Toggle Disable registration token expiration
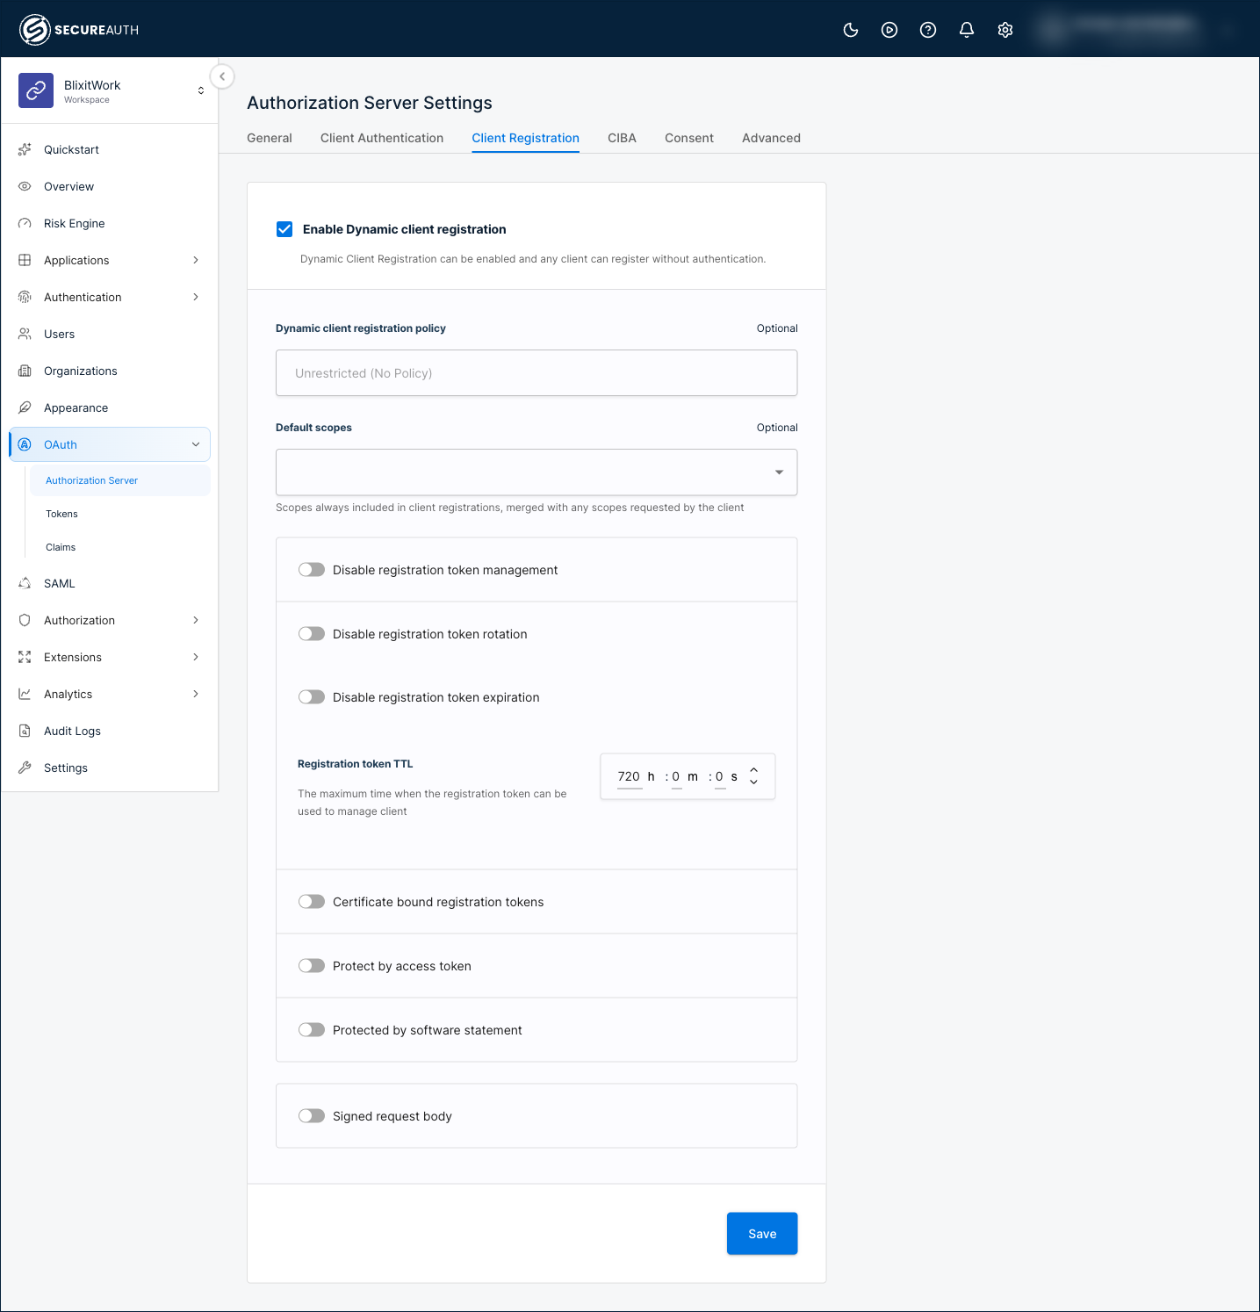Screen dimensions: 1260x1312 (312, 697)
